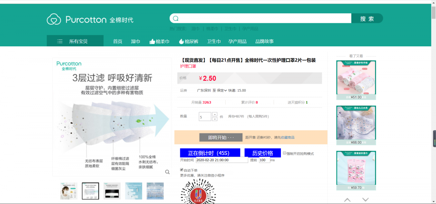The width and height of the screenshot is (436, 204).
Task: Click the page vertical scrollbar thumb
Action: (433, 12)
